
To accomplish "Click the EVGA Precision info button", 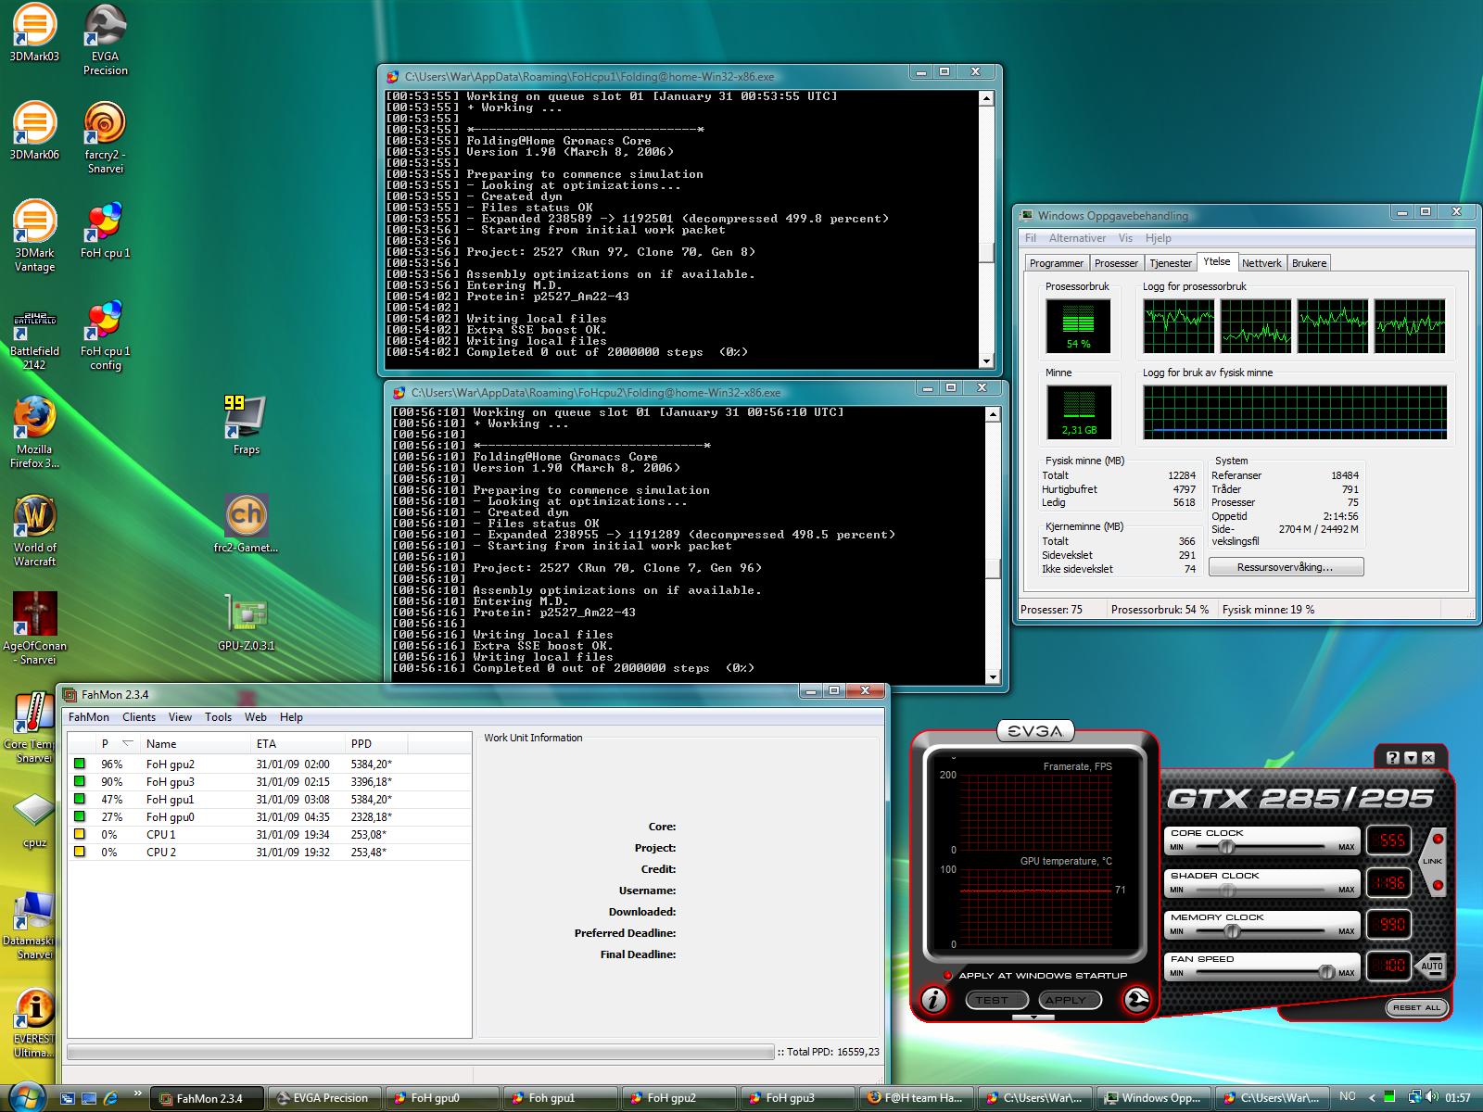I will 933,1000.
